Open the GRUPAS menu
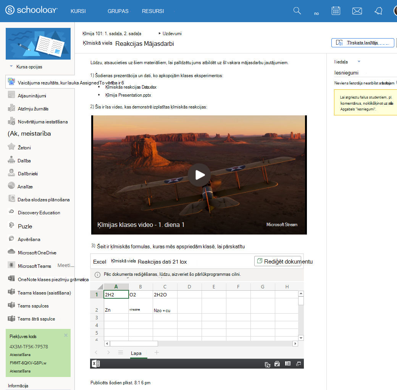This screenshot has height=390, width=397. (x=118, y=11)
